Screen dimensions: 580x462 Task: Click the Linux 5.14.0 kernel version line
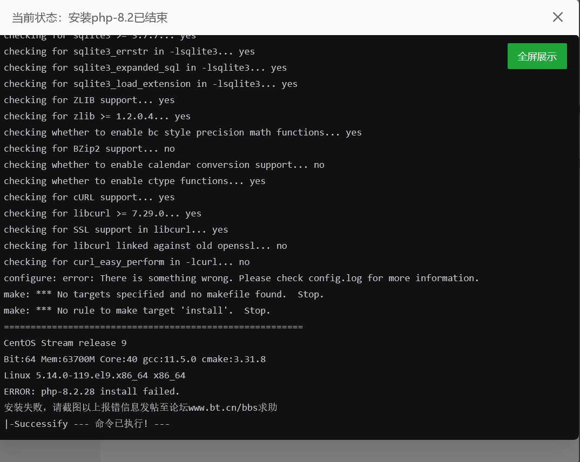pos(95,375)
